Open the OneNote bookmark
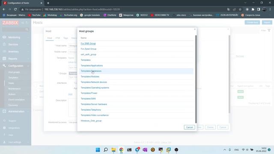Screen dimensions: 274x154 [x=110, y=15]
